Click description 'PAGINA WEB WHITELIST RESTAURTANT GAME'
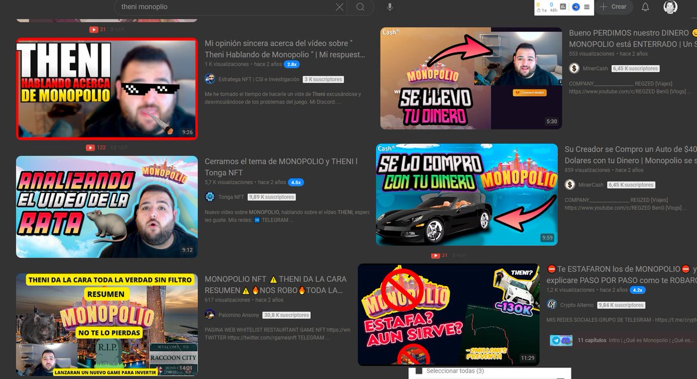 point(278,334)
